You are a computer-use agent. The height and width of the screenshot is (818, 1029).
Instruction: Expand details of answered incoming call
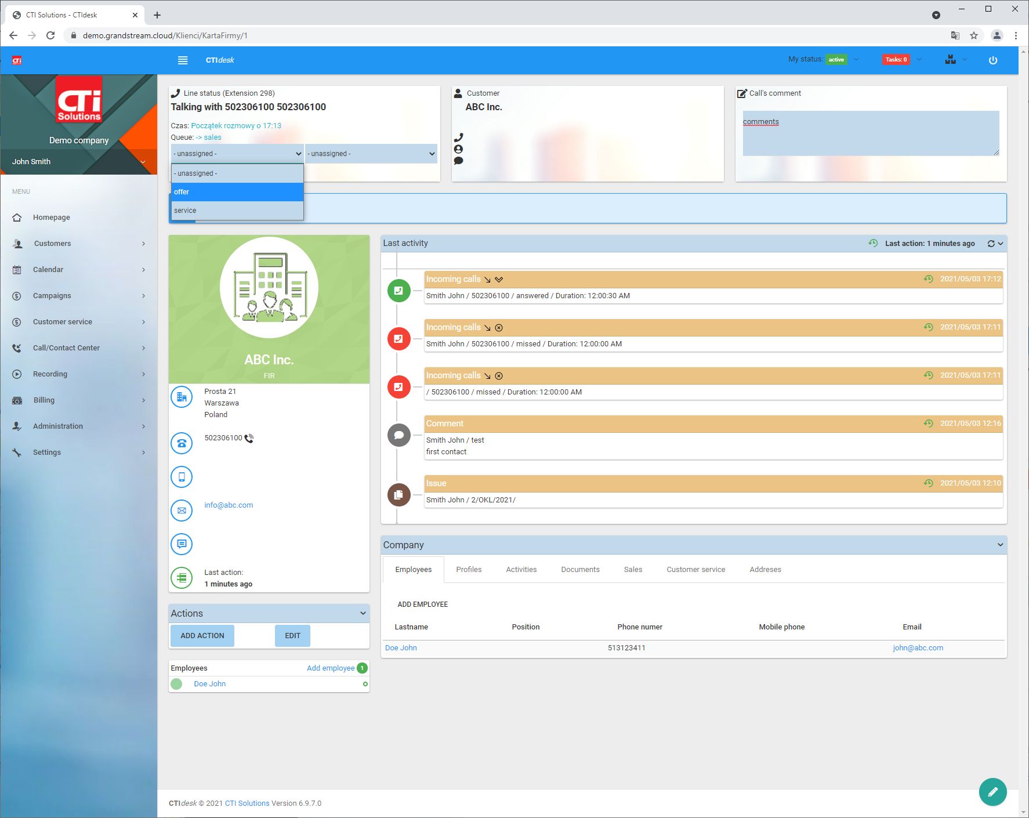(x=499, y=280)
